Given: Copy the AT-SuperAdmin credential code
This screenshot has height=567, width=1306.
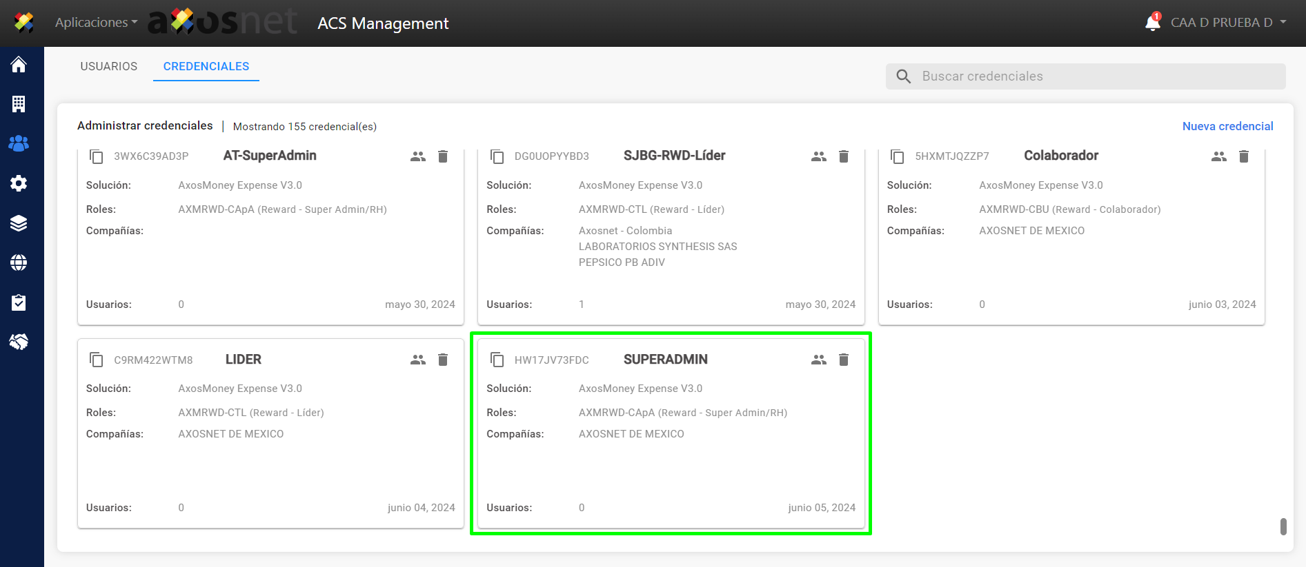Looking at the screenshot, I should (x=97, y=156).
